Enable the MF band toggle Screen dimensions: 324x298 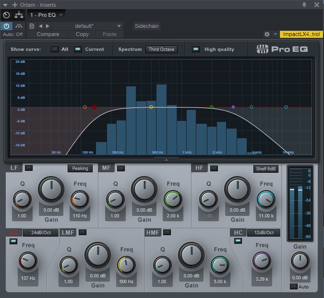[121, 168]
